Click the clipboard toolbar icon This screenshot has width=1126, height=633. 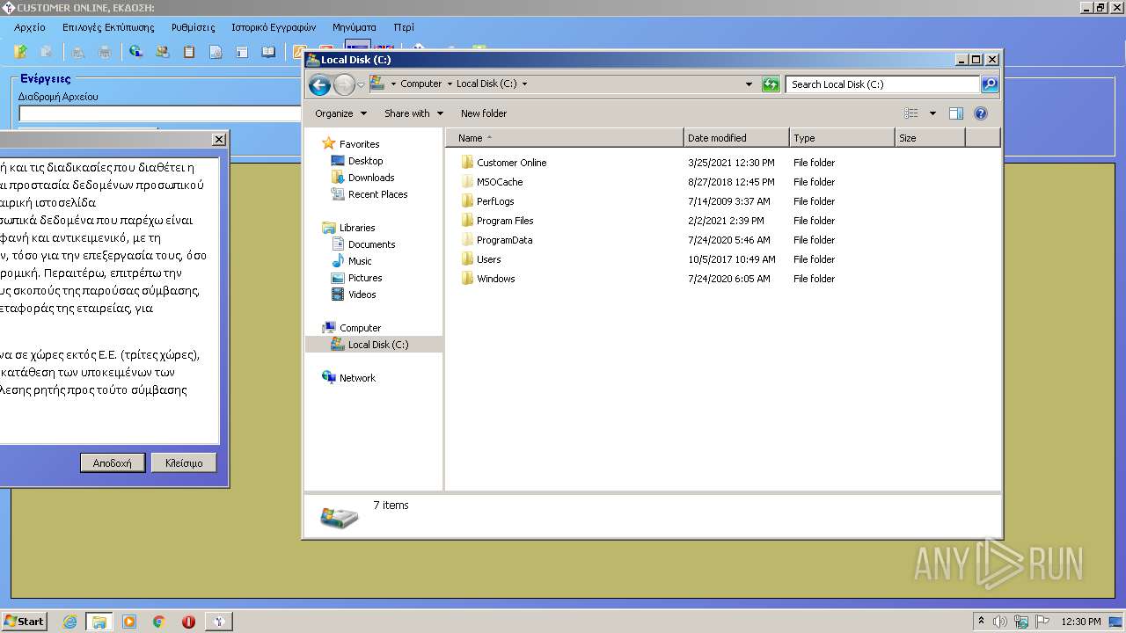coord(188,52)
